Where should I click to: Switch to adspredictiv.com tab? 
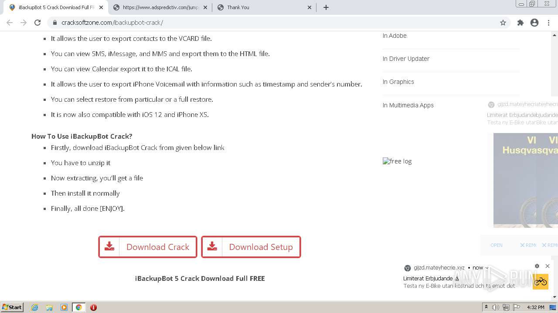point(160,7)
